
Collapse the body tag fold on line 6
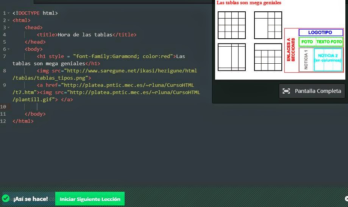(8, 49)
